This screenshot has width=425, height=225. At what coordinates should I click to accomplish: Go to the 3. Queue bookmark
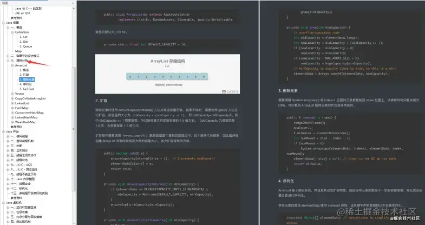click(26, 47)
